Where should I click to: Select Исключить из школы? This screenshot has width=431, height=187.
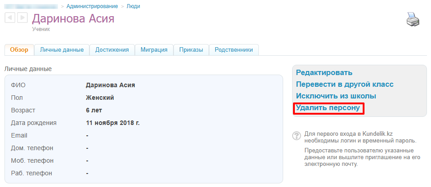[x=336, y=96]
